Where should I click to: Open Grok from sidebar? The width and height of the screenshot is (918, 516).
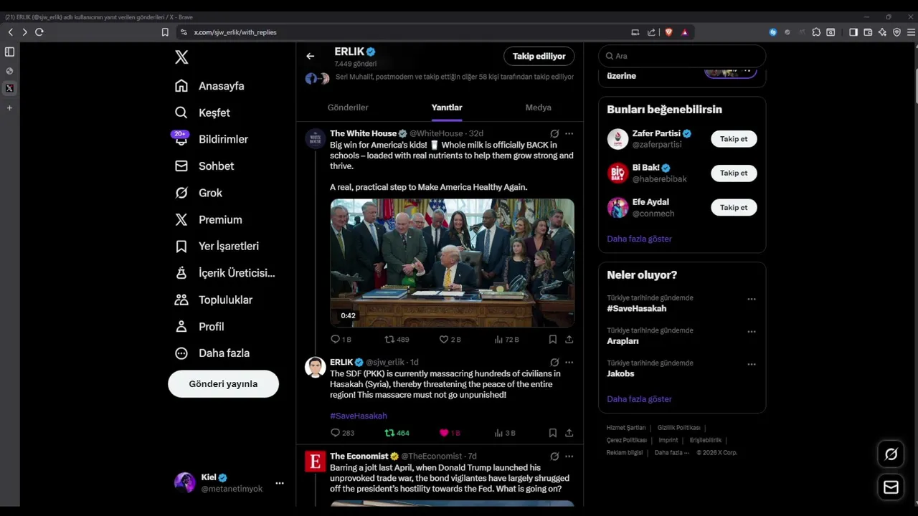point(199,193)
